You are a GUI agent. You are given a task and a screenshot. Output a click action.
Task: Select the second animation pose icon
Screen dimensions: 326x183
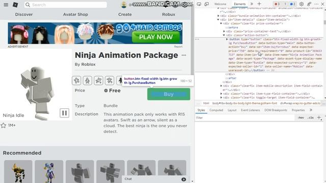(88, 80)
